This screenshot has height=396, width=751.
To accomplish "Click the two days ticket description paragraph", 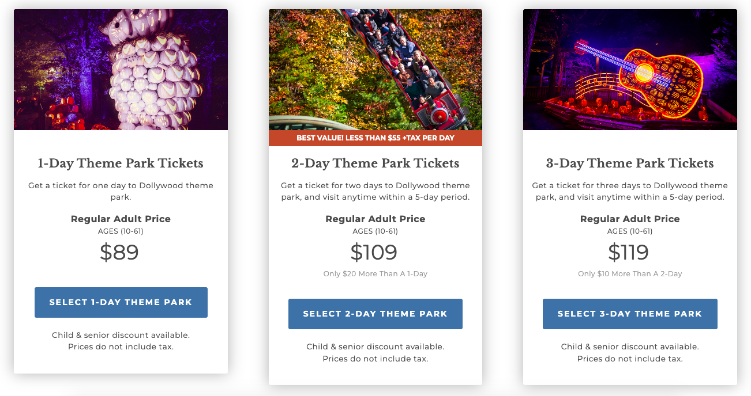I will tap(375, 191).
